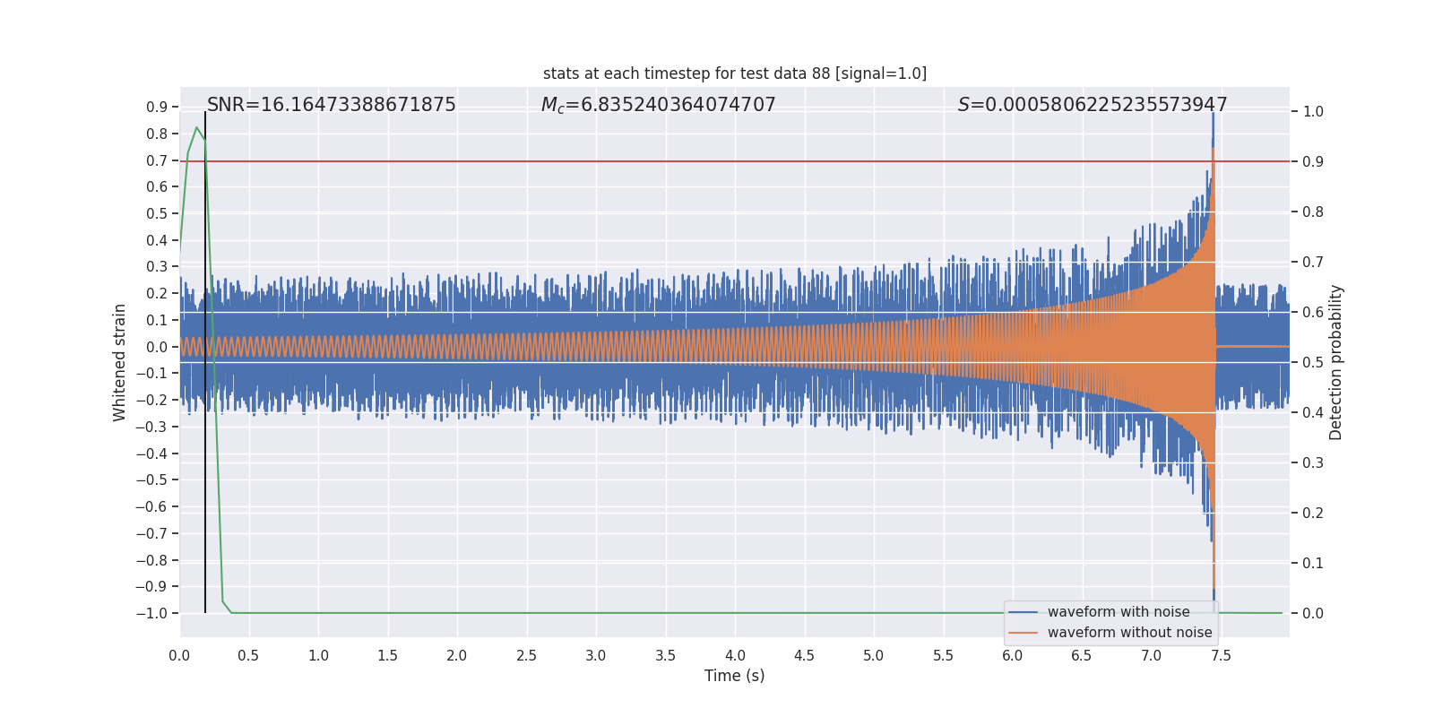
Task: Click the chirp mass Mc annotation text
Action: pyautogui.click(x=658, y=105)
